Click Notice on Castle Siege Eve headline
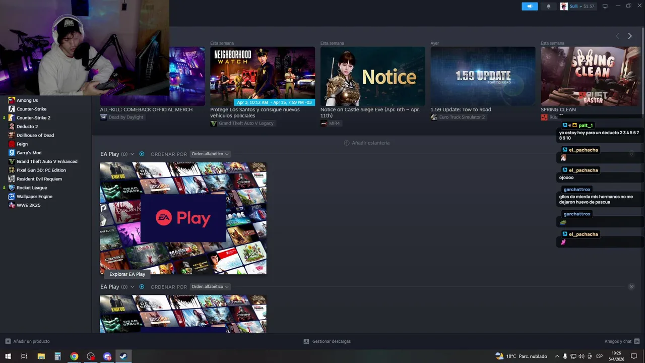645x363 pixels. (x=370, y=112)
